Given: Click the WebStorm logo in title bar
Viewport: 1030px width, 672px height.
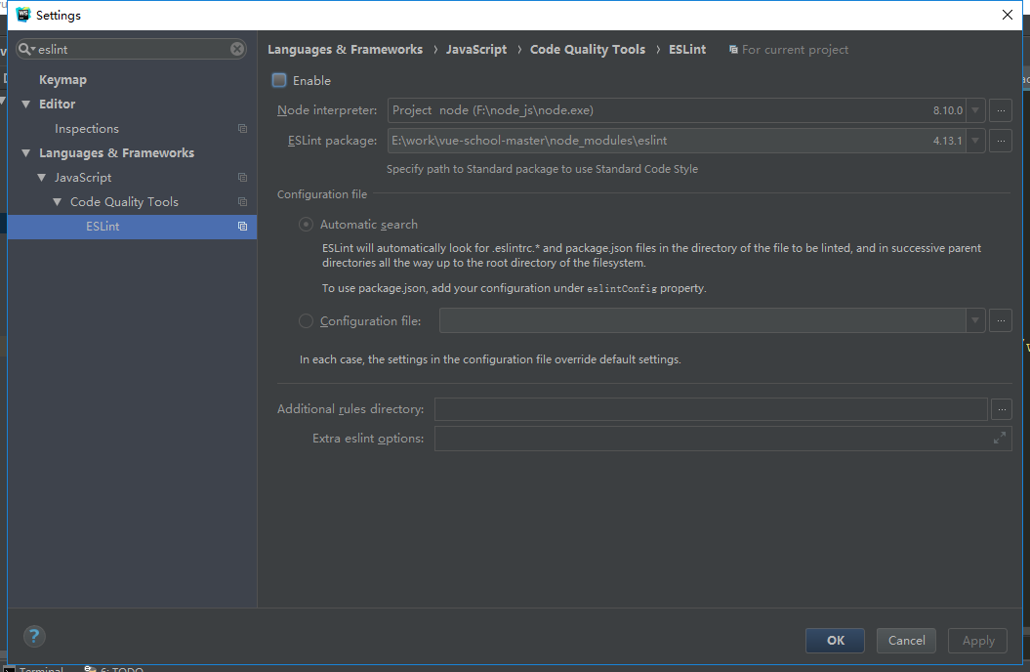Looking at the screenshot, I should click(x=23, y=15).
